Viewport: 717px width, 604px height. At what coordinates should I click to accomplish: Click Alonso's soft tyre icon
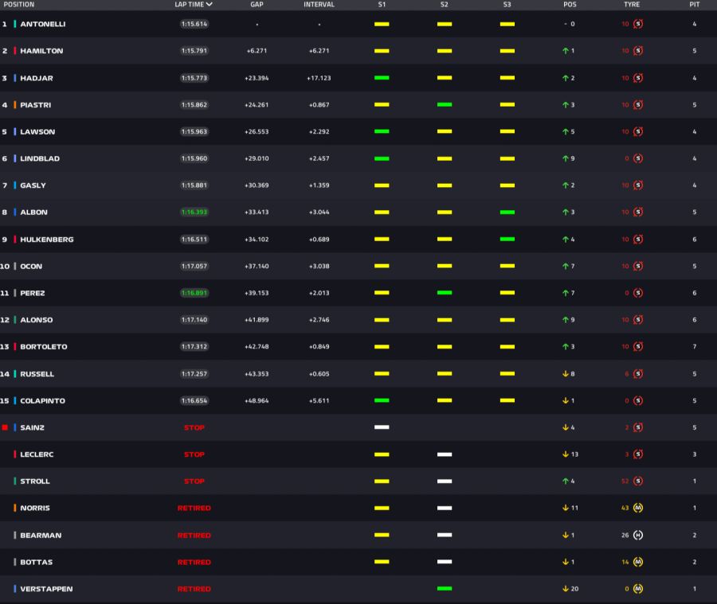tap(638, 320)
